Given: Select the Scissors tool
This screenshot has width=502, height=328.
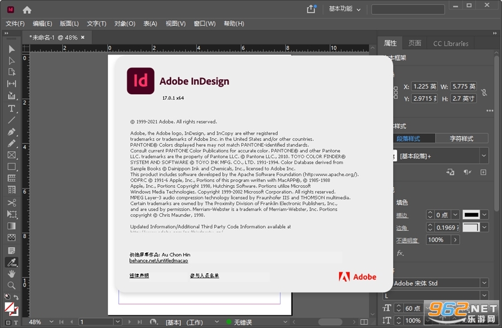Looking at the screenshot, I should click(x=12, y=202).
